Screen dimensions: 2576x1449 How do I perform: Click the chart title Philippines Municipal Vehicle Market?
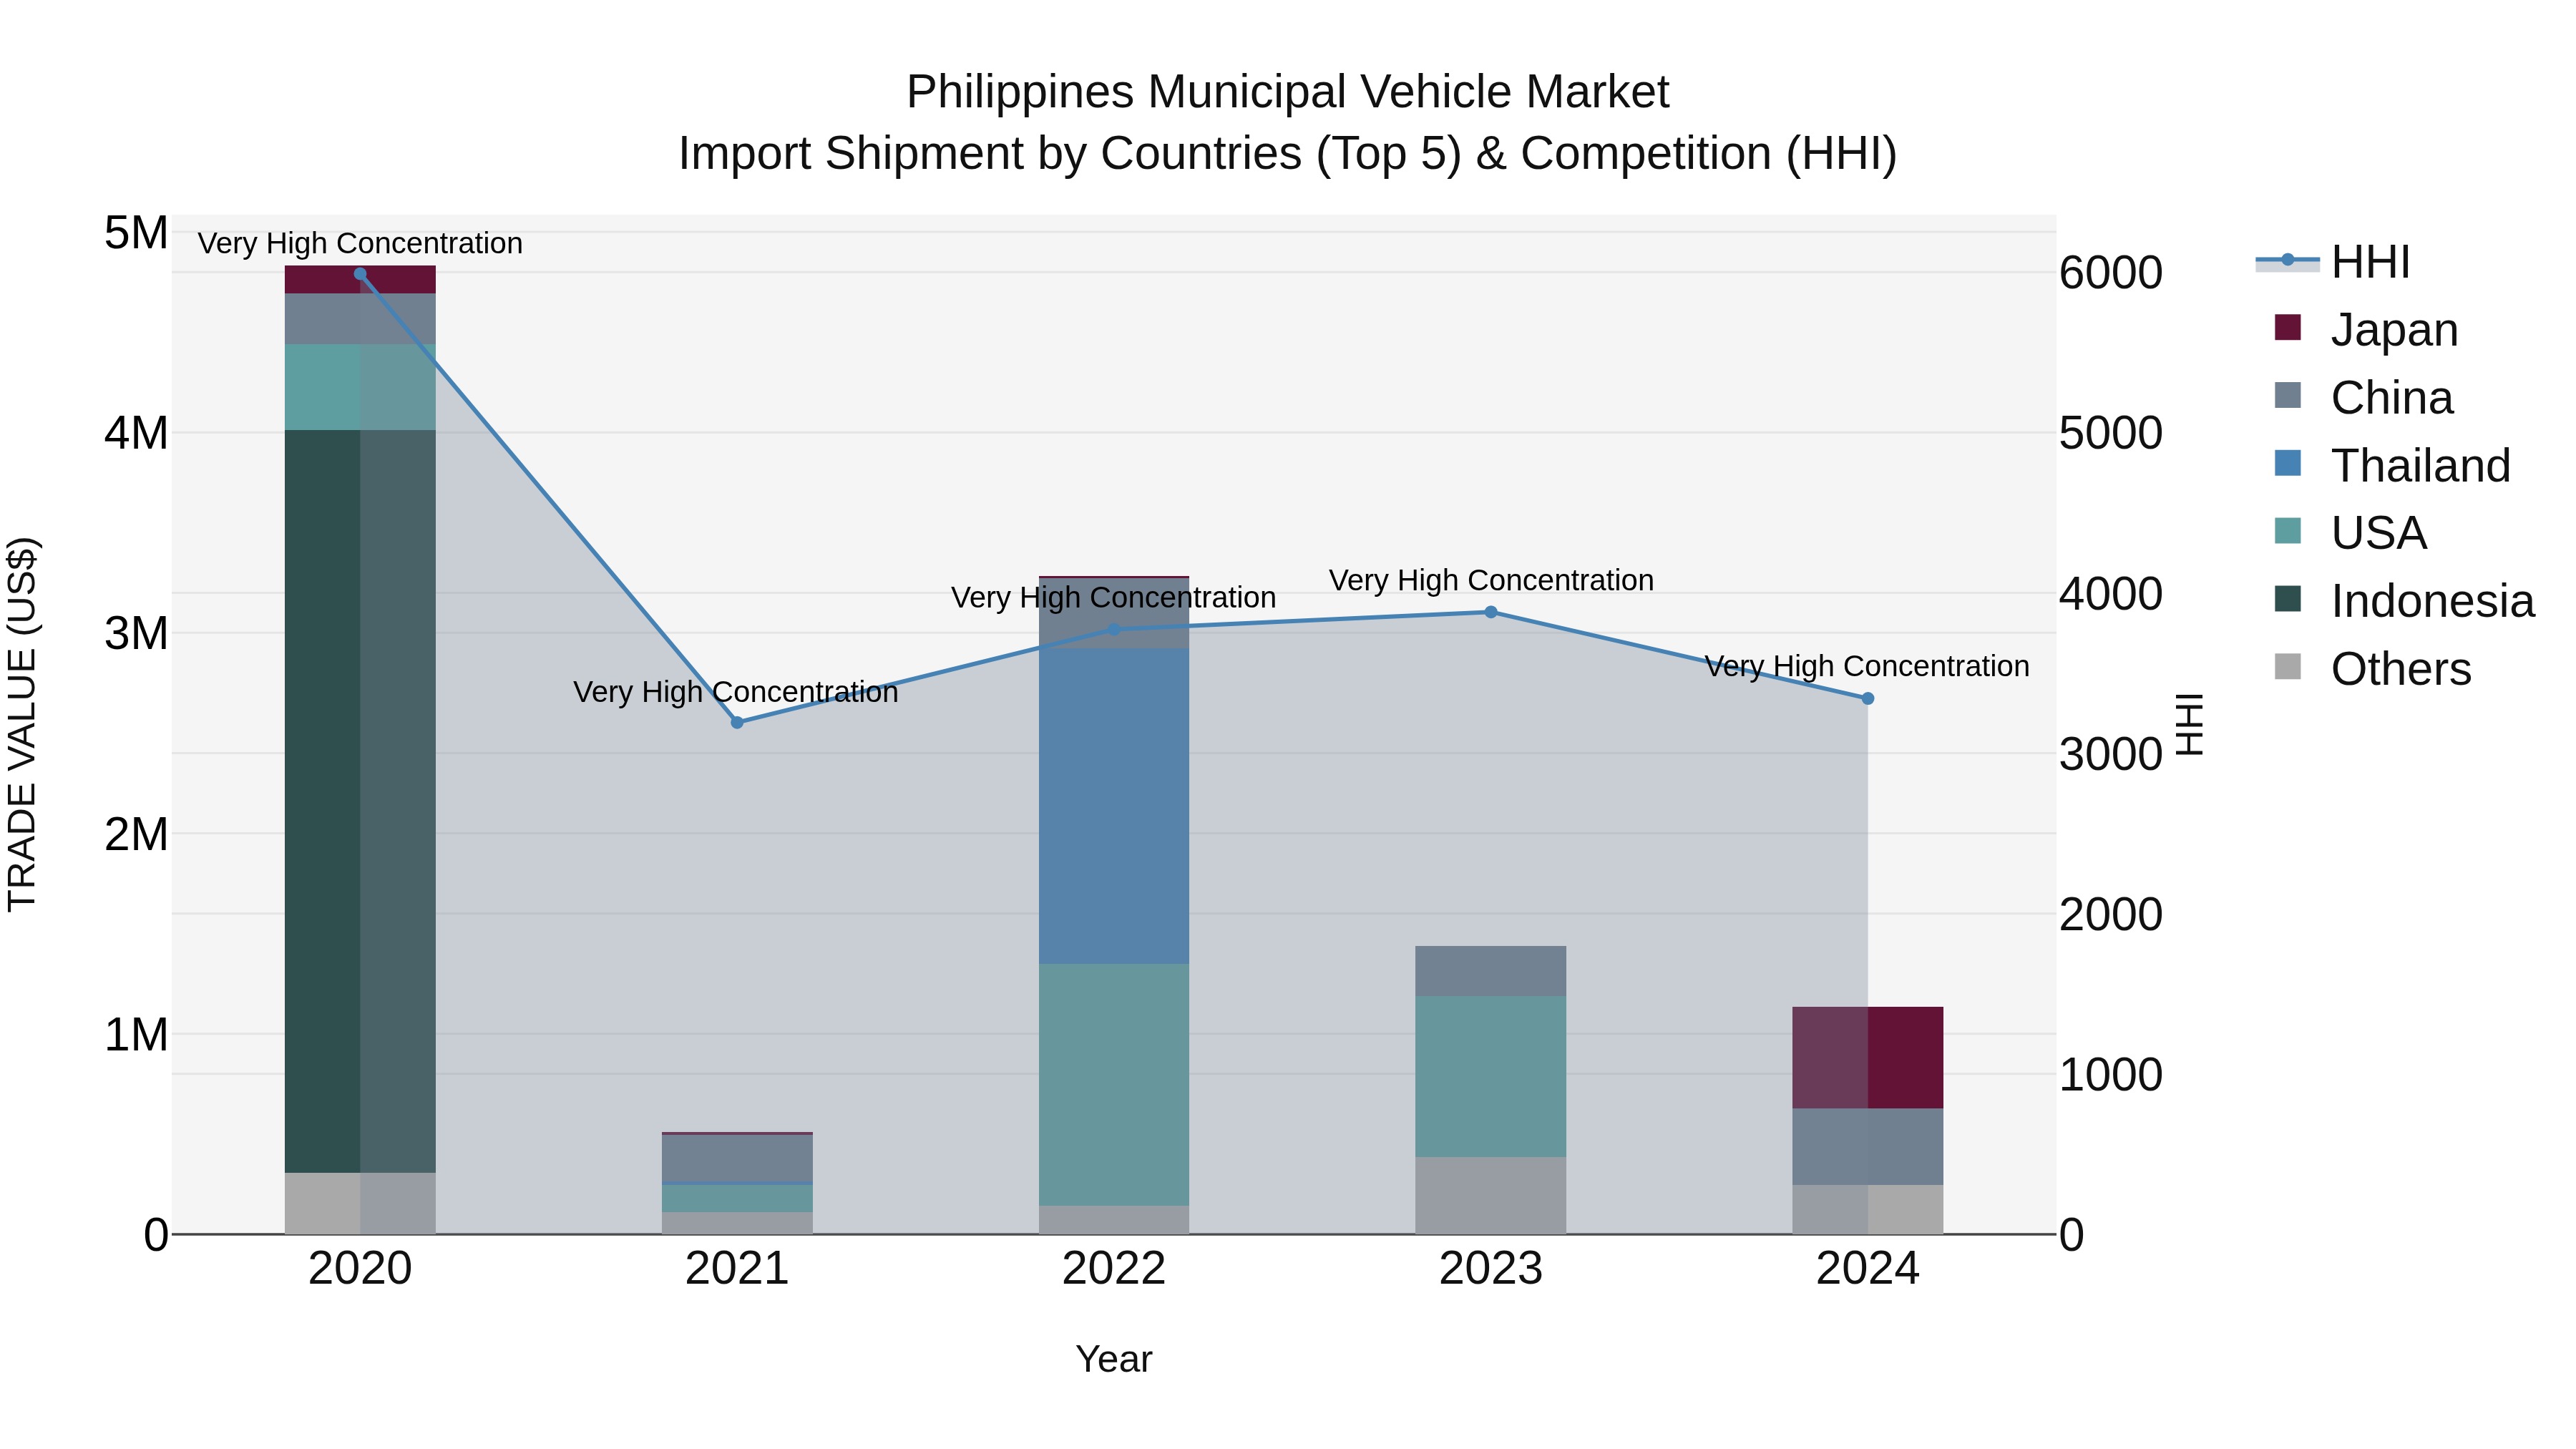[x=1288, y=92]
